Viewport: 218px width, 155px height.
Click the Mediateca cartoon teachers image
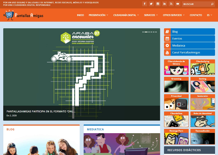tap(122, 144)
